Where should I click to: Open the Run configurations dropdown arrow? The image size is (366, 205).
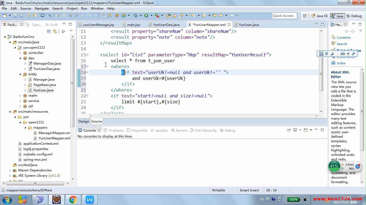point(151,15)
